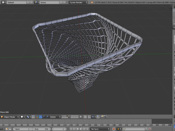Viewport: 175px width, 131px height.
Task: Open the screen layout browse icon
Action: [4, 2]
